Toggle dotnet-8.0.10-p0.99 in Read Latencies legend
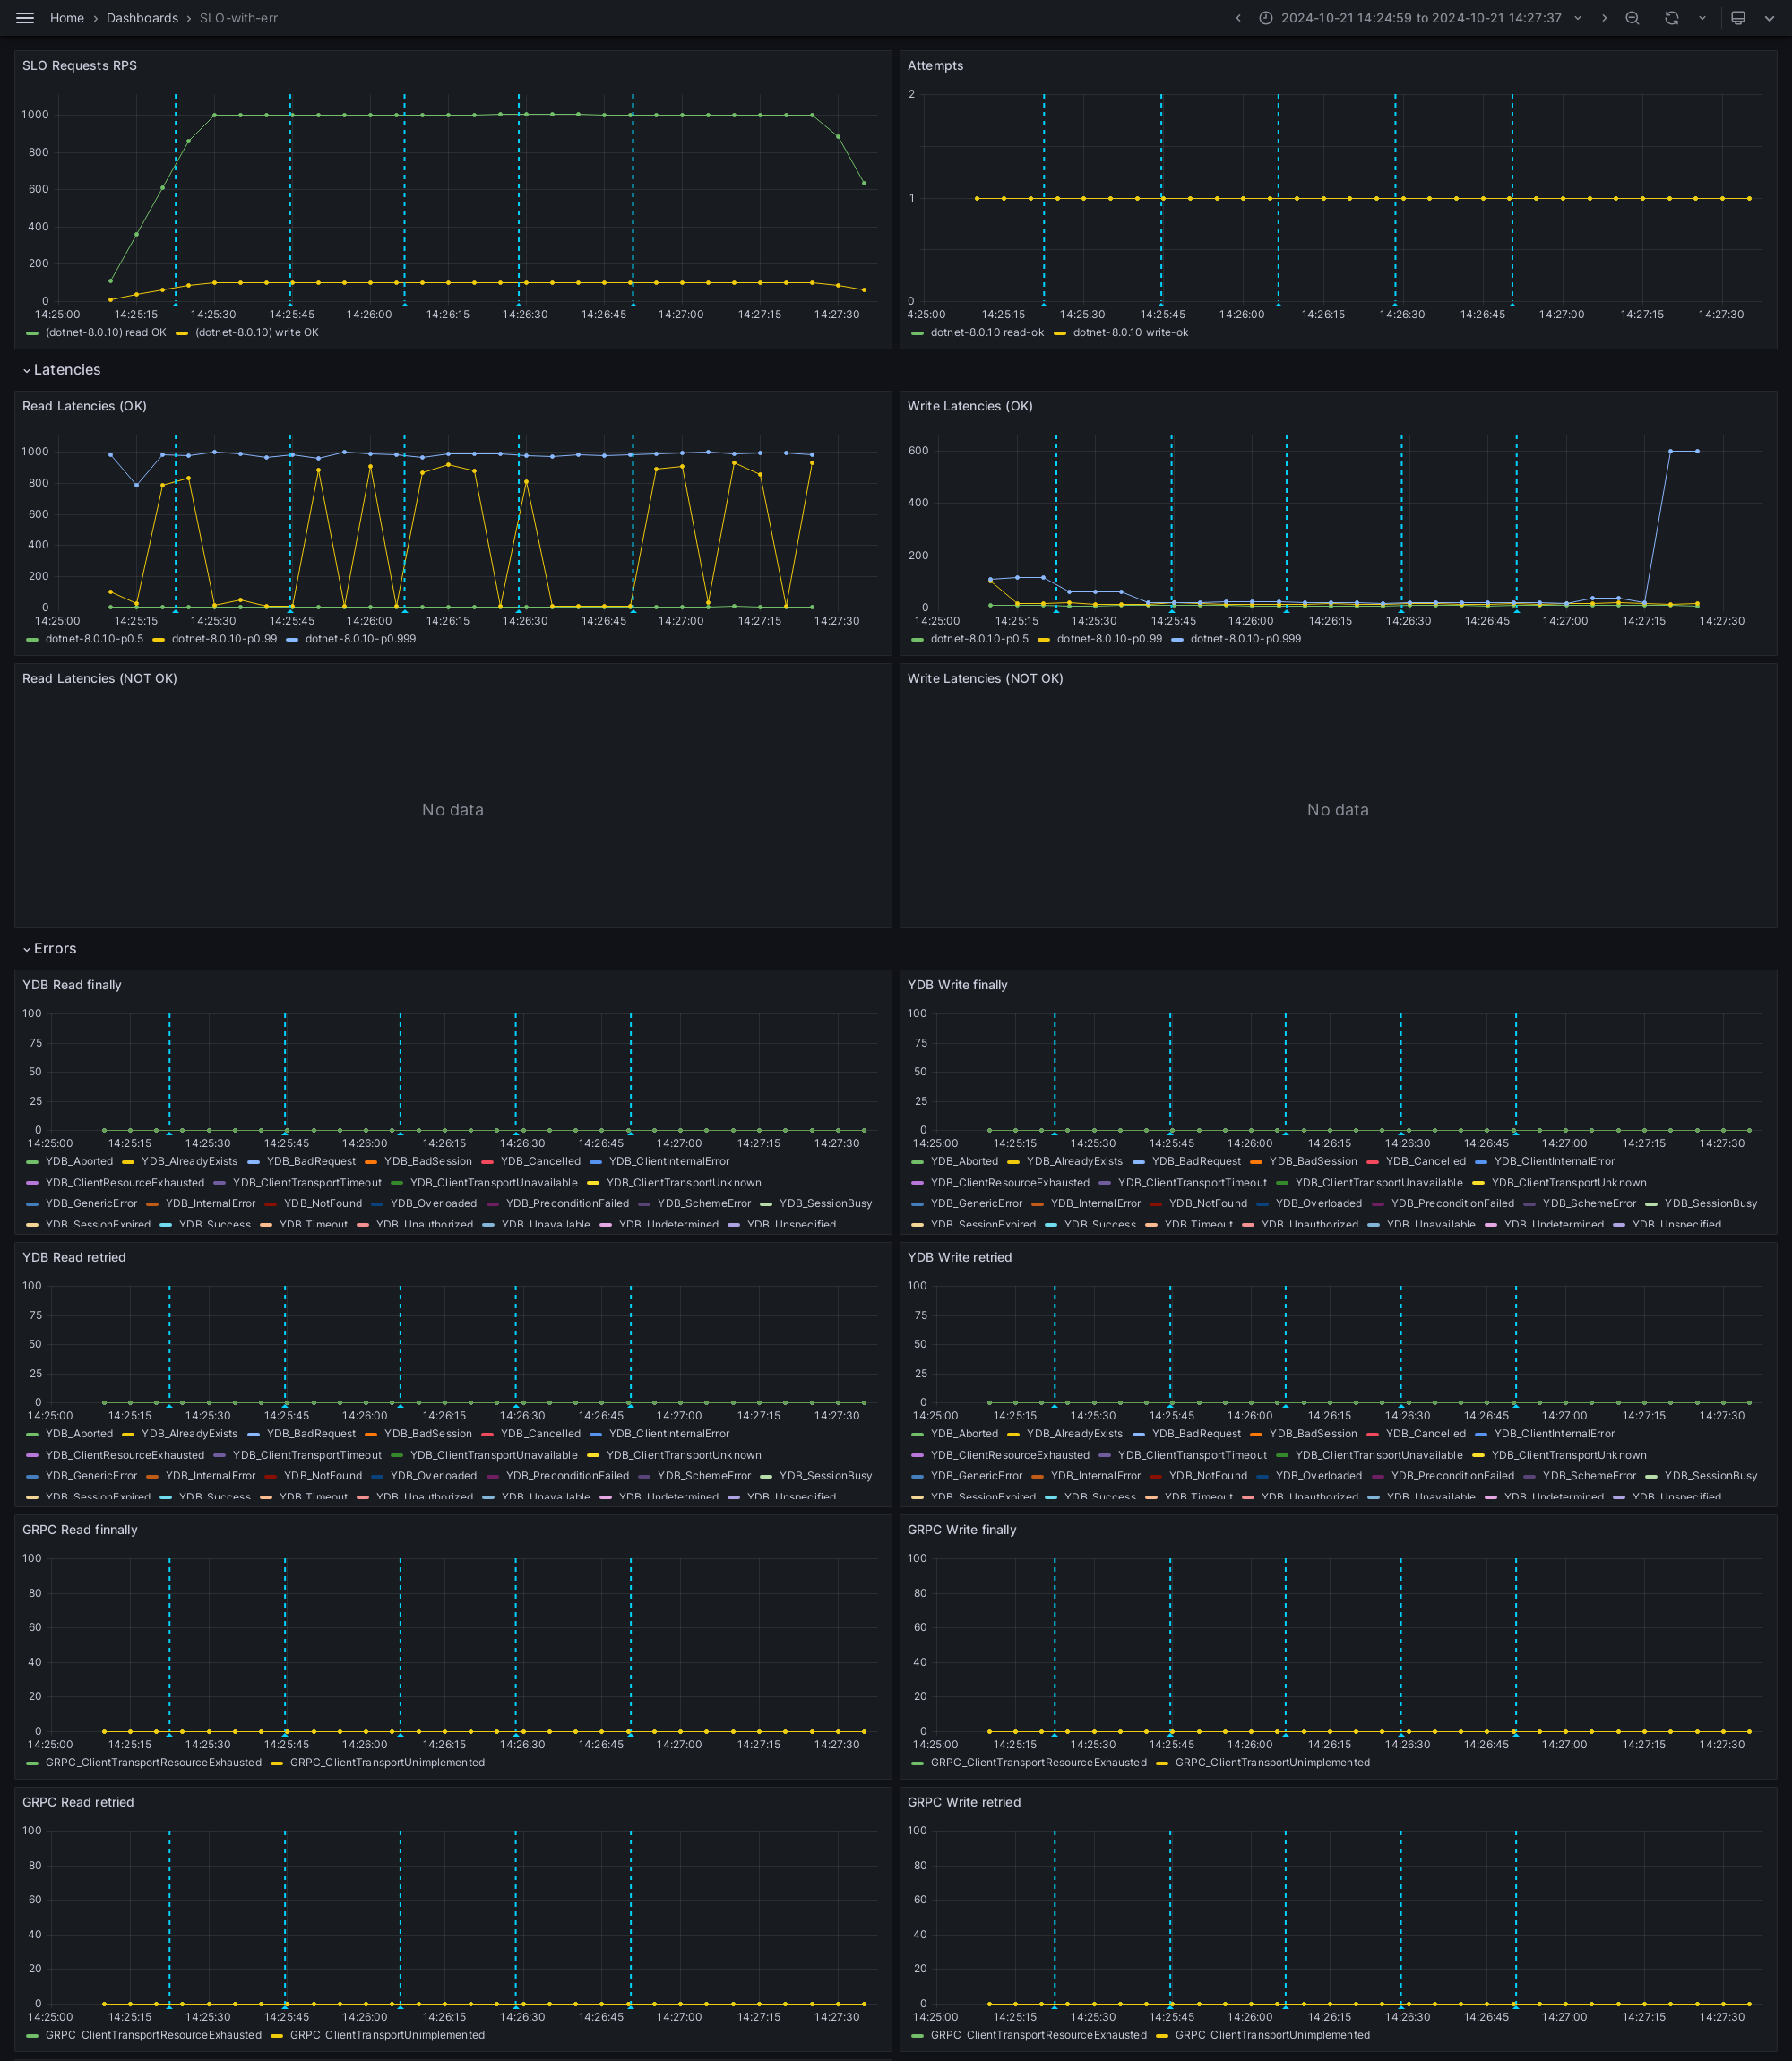Image resolution: width=1792 pixels, height=2061 pixels. [224, 639]
